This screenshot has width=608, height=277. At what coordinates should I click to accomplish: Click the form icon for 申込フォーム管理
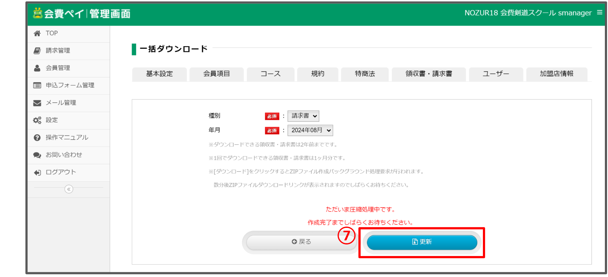point(37,85)
